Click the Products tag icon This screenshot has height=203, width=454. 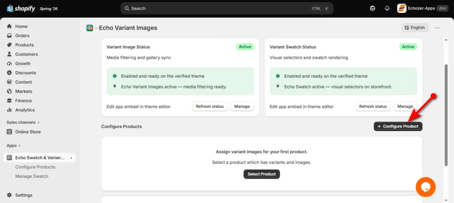10,45
